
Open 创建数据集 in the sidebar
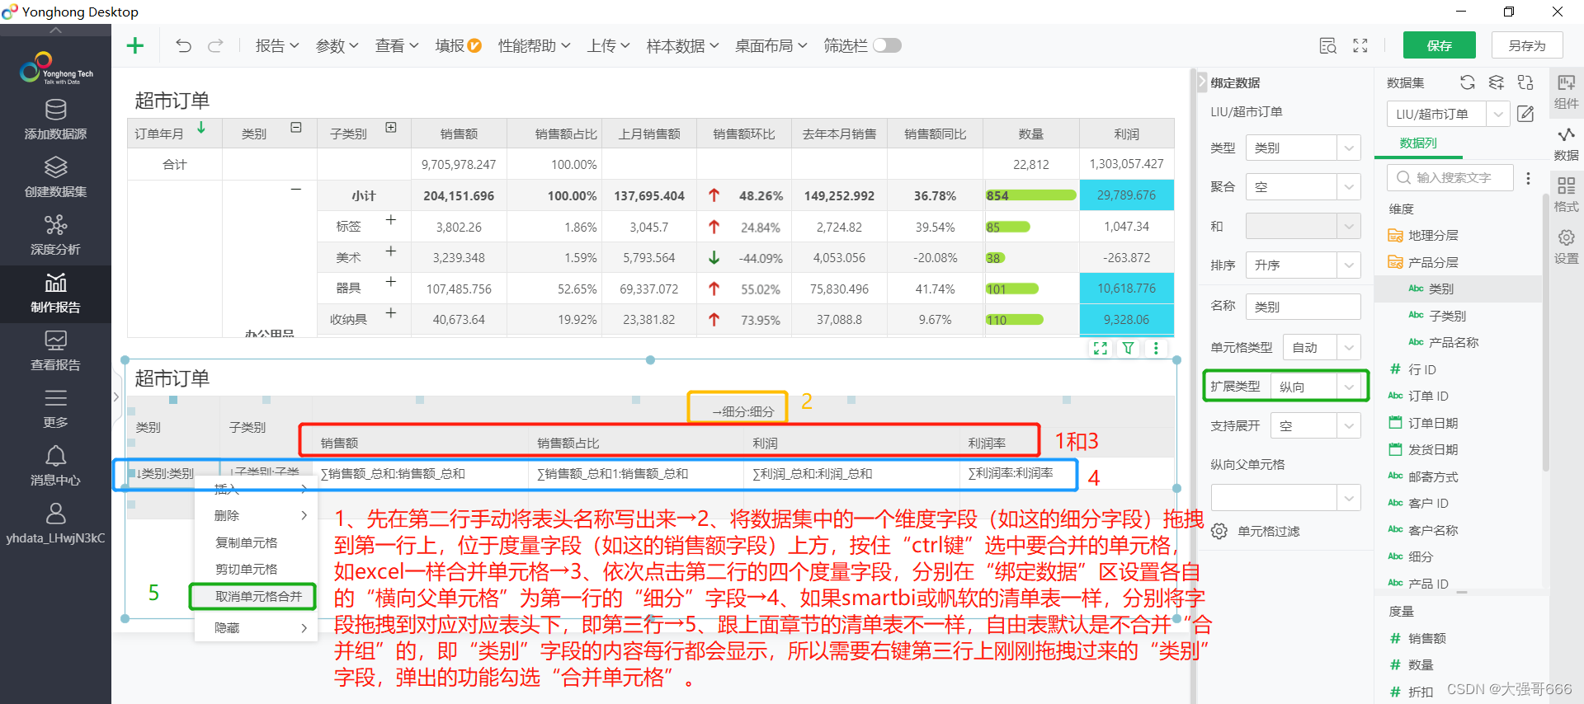tap(55, 177)
